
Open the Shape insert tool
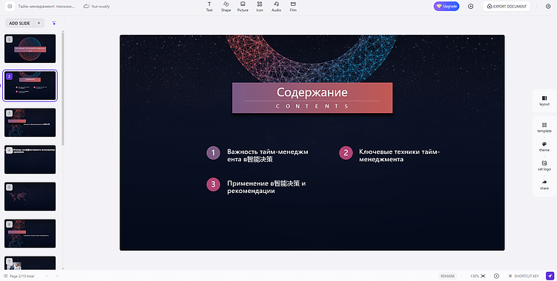pyautogui.click(x=226, y=7)
